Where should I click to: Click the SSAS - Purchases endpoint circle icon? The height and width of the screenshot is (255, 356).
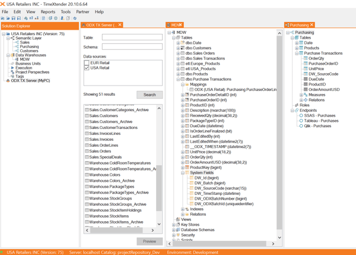(301, 115)
